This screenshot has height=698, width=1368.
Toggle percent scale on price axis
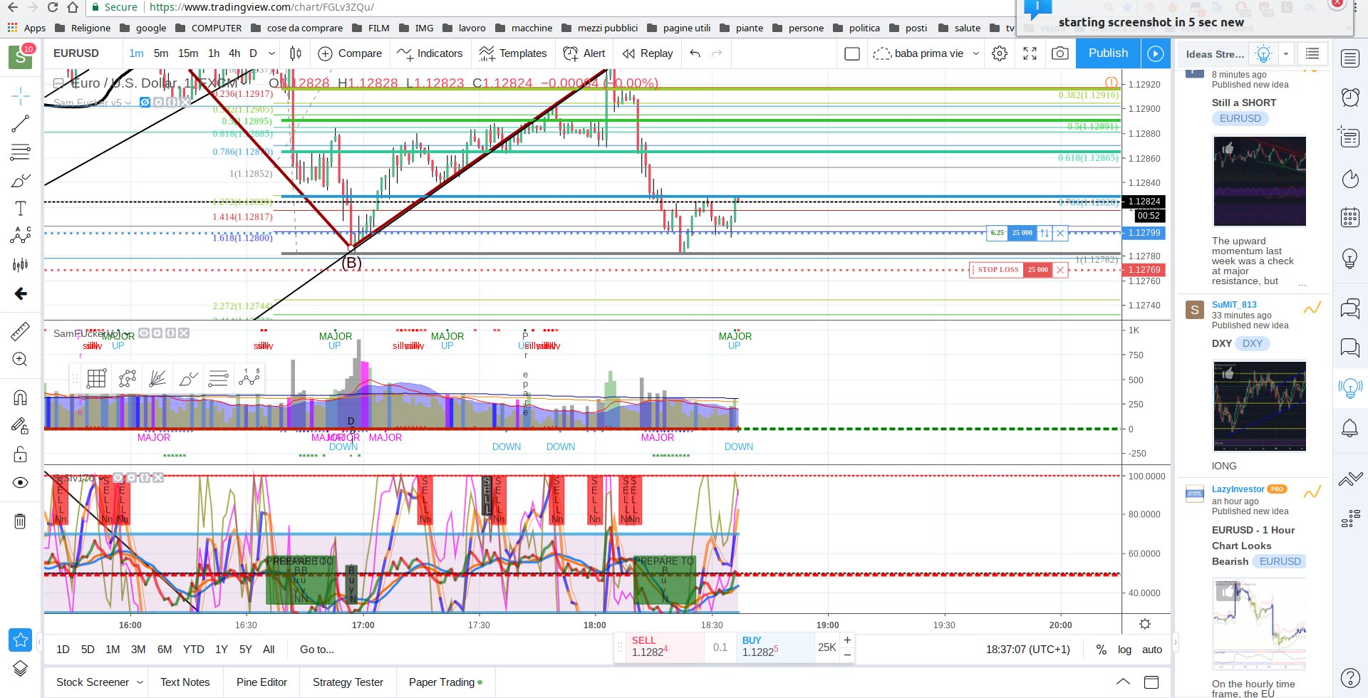1102,650
